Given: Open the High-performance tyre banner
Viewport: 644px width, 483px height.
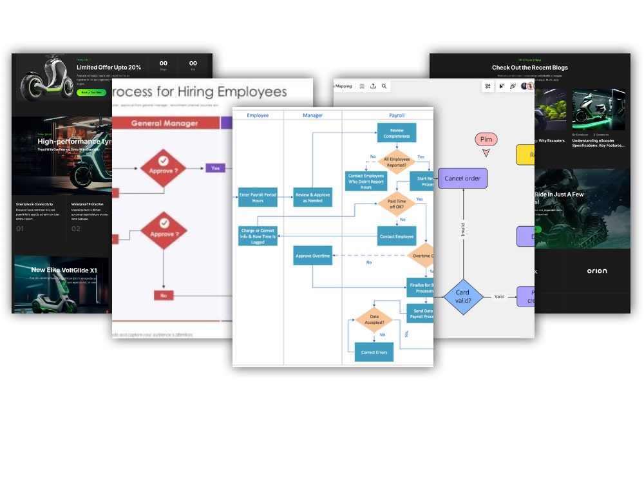Looking at the screenshot, I should click(62, 156).
